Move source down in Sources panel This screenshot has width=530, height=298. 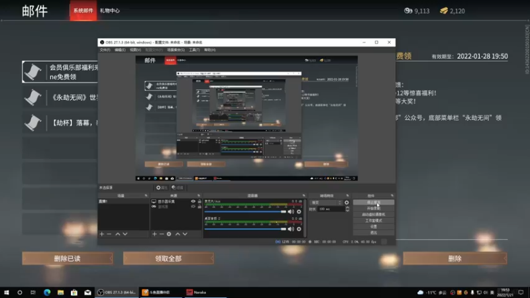pyautogui.click(x=185, y=234)
